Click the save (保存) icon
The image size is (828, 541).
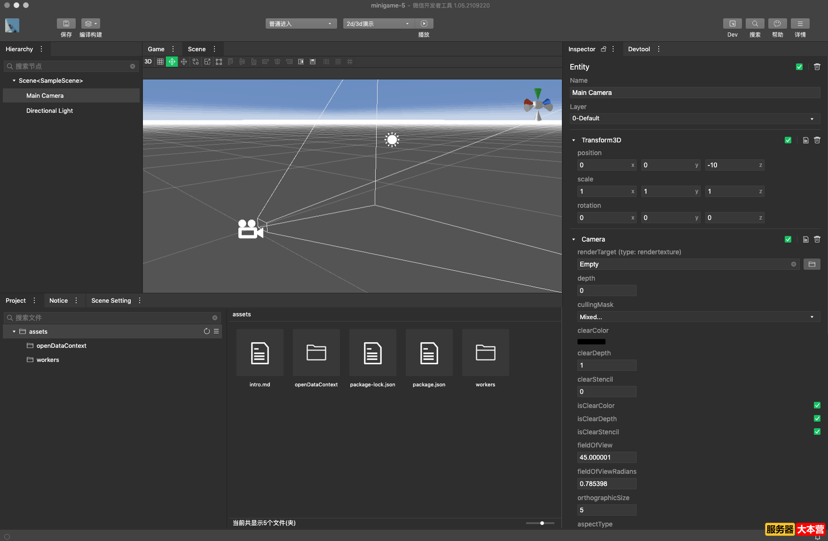click(66, 24)
